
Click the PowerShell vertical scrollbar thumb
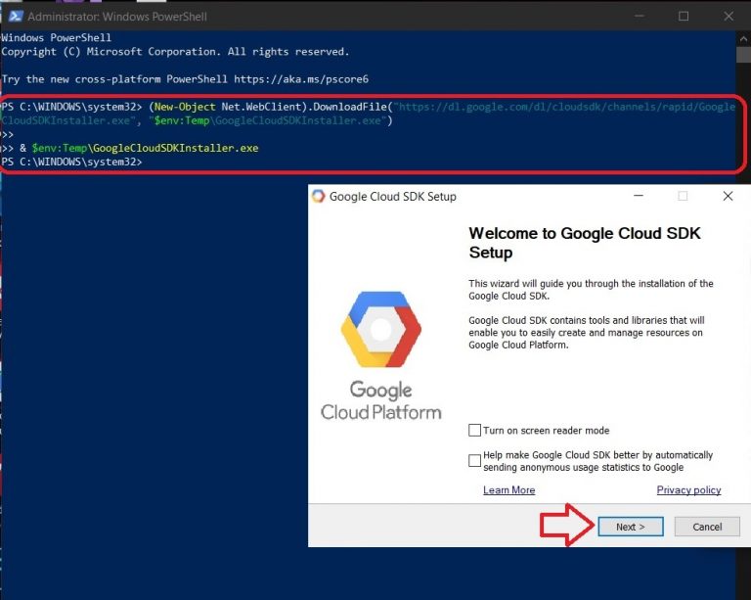[743, 55]
